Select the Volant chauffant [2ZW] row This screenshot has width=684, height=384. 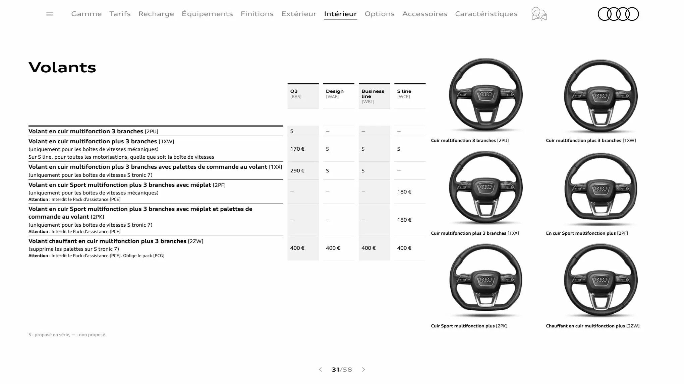click(x=156, y=248)
